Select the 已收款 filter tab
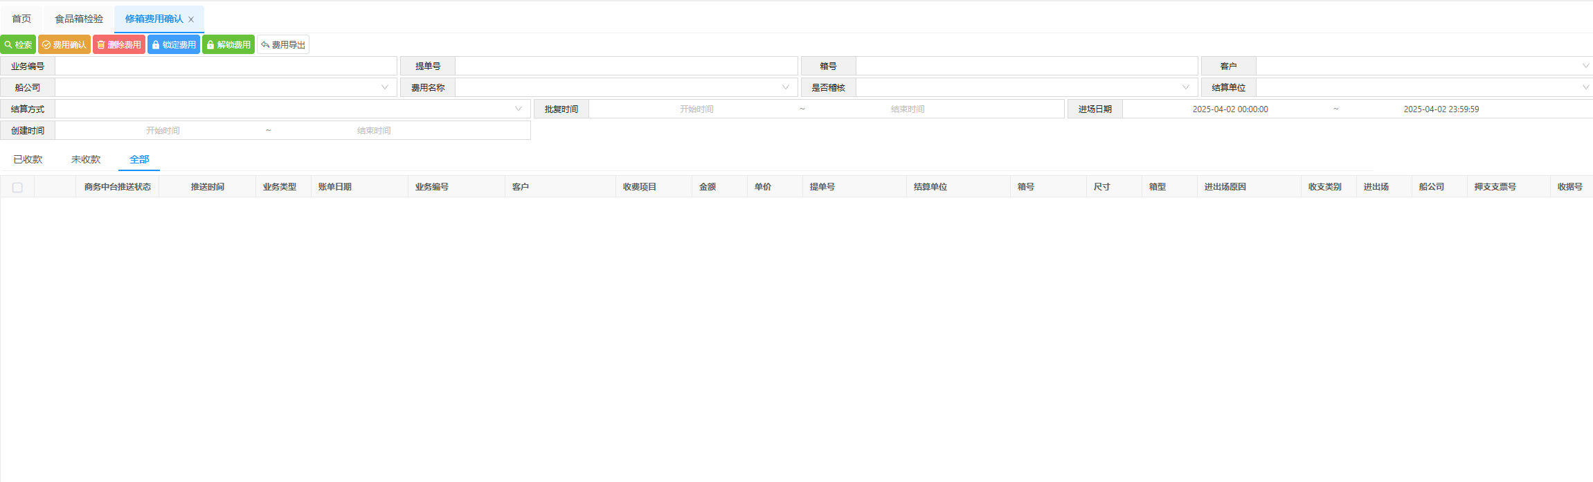 pos(28,159)
